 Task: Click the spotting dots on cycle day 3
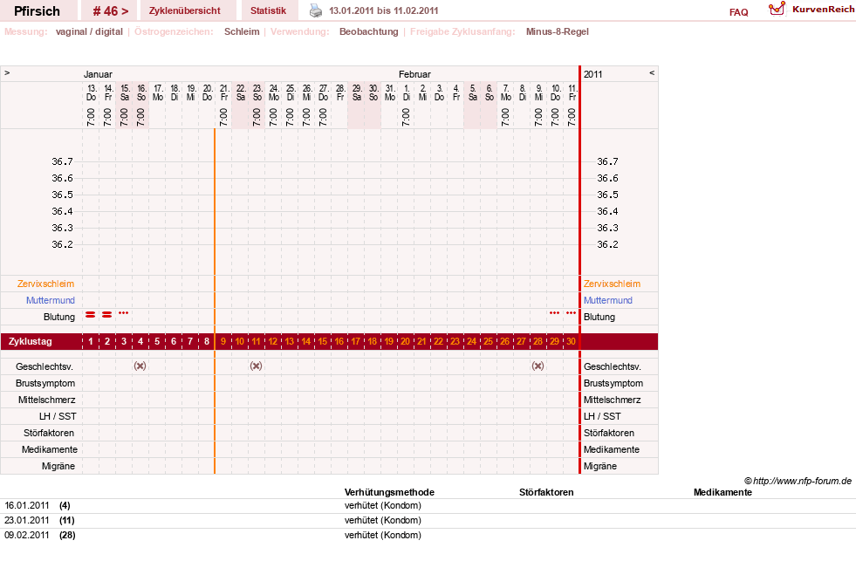(x=124, y=312)
